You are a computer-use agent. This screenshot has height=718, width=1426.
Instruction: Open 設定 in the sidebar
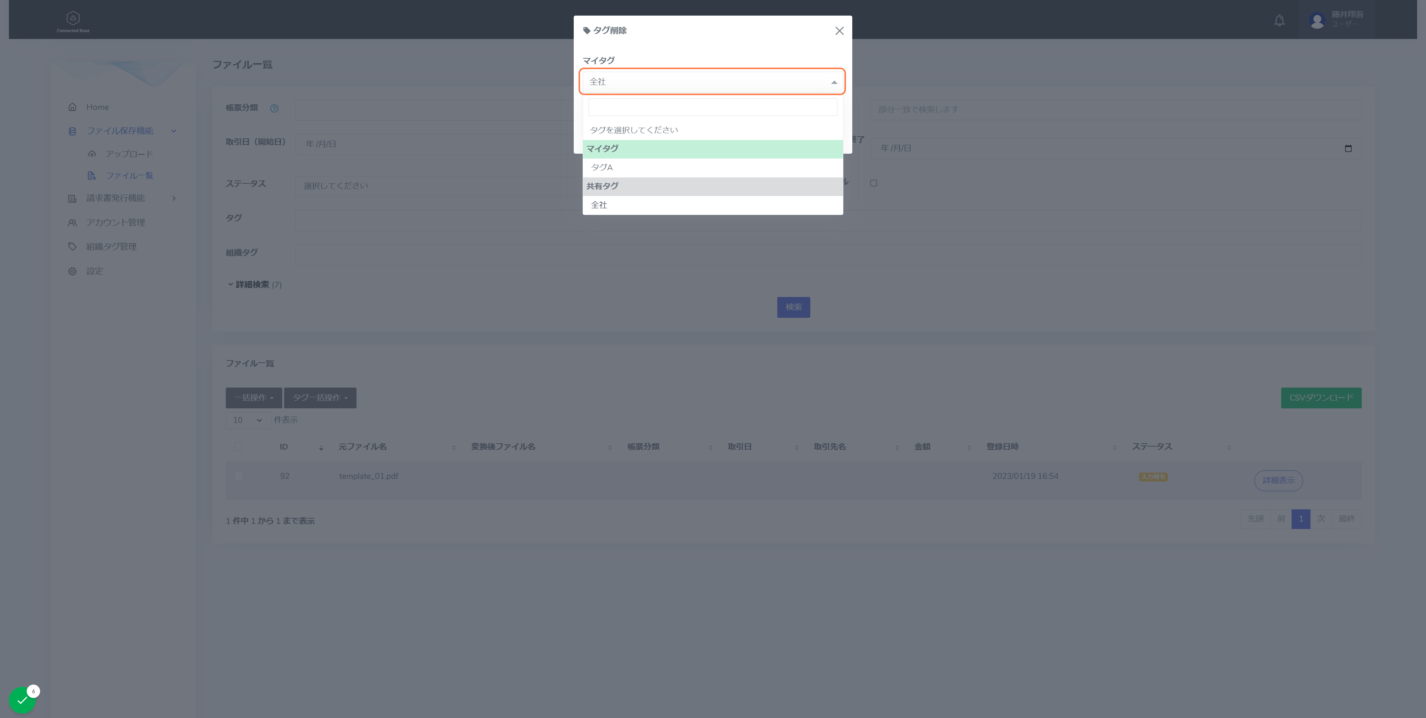point(95,271)
